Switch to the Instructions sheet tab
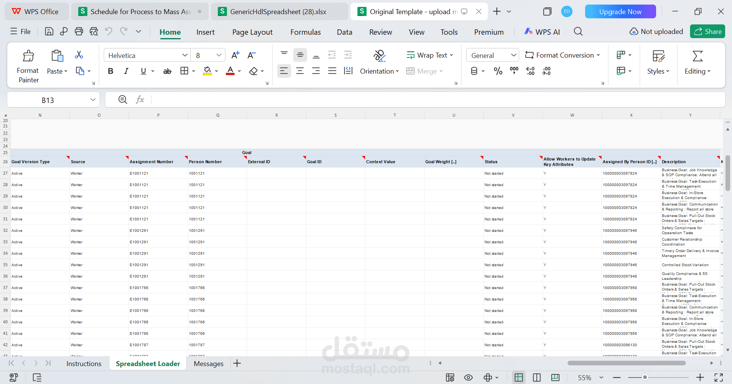The width and height of the screenshot is (732, 384). tap(84, 364)
